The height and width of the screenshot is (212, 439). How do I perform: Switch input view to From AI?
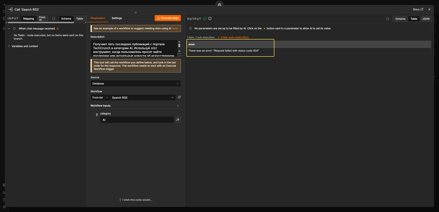pos(42,19)
